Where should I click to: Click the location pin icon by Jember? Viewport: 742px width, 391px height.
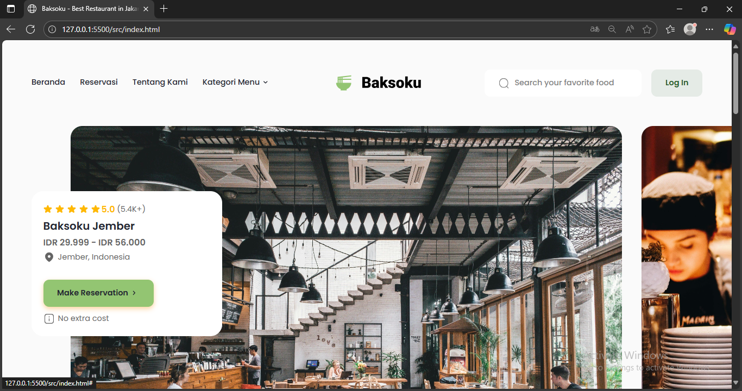(49, 257)
